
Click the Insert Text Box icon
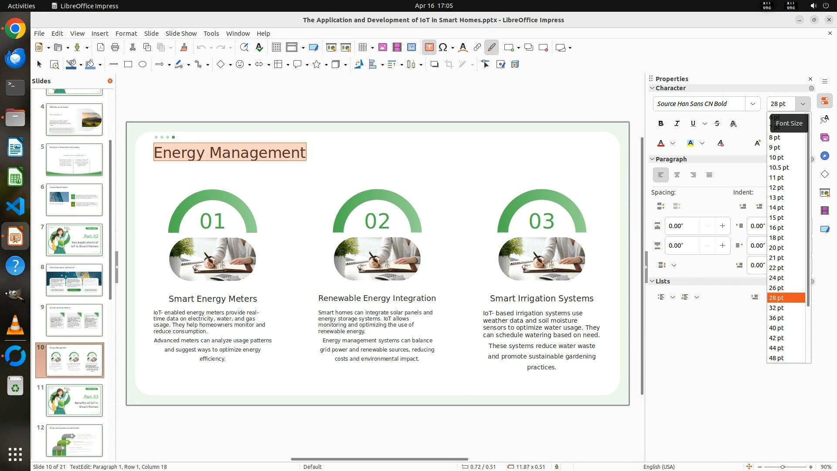point(429,48)
